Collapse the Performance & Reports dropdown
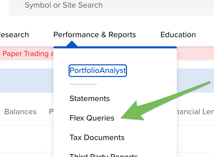This screenshot has height=157, width=214. [x=94, y=35]
